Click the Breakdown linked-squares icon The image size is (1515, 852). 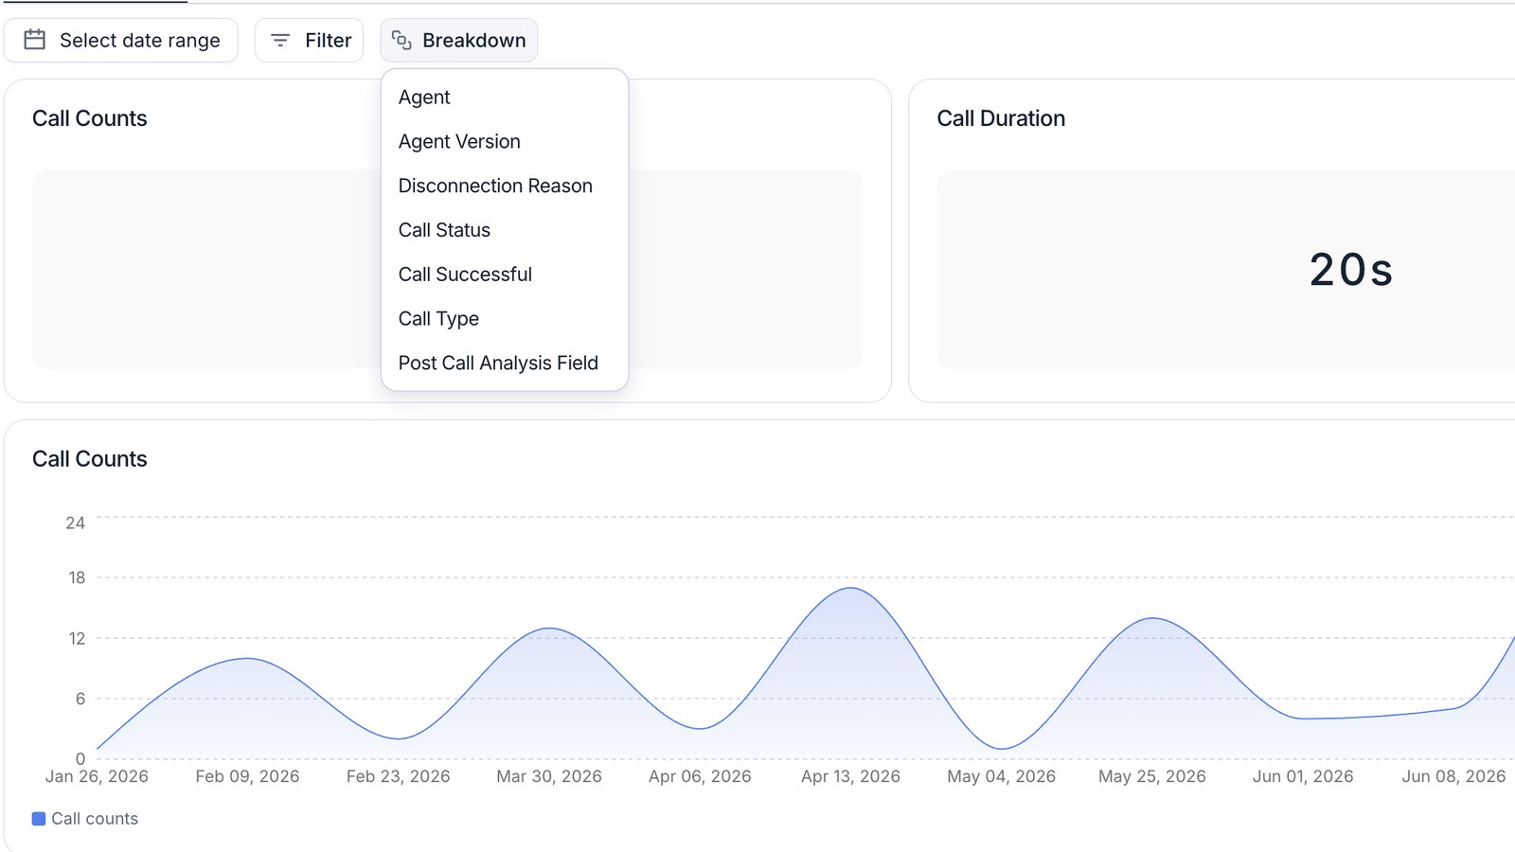[401, 40]
